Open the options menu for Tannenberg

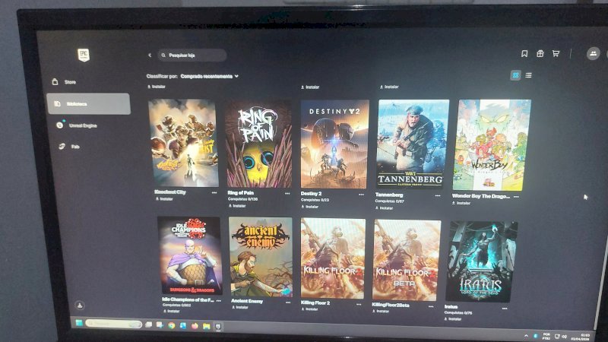point(438,195)
